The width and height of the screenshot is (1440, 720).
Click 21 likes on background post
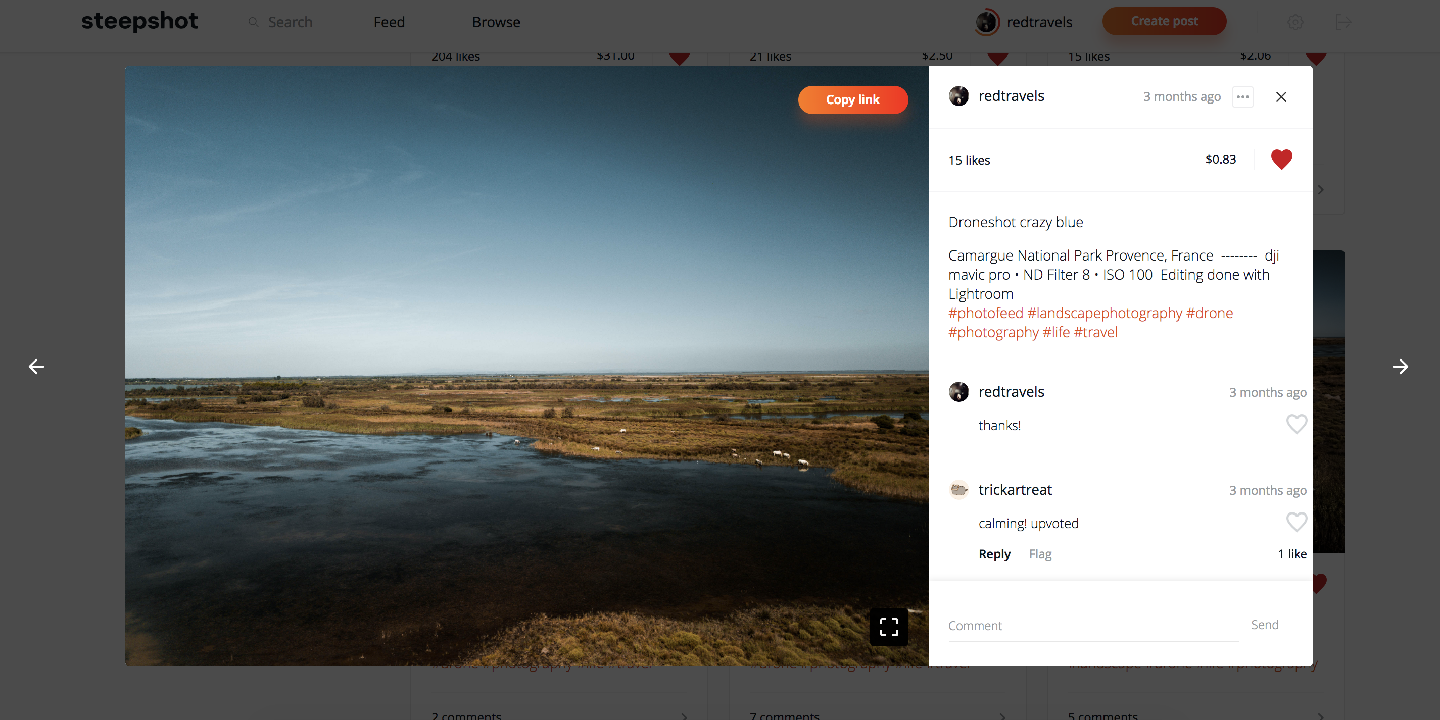coord(770,57)
